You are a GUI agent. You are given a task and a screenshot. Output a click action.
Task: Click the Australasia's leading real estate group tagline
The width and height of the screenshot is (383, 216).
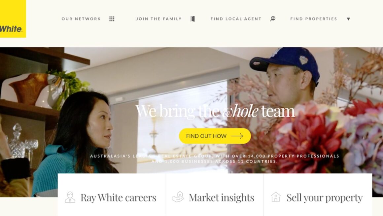point(215,159)
